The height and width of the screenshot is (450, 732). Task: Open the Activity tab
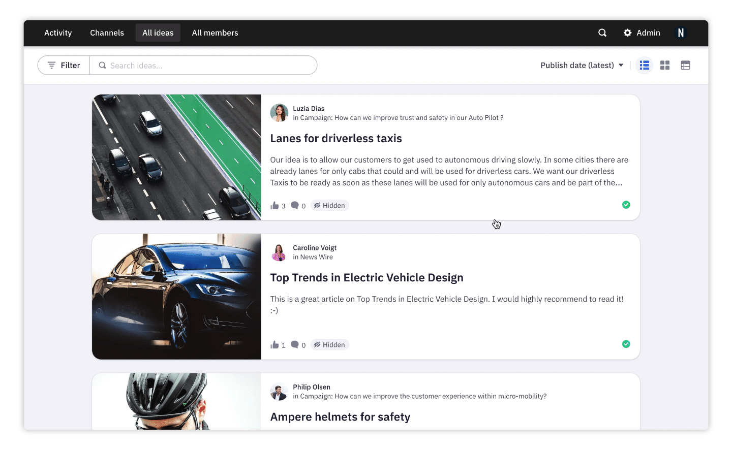(58, 33)
